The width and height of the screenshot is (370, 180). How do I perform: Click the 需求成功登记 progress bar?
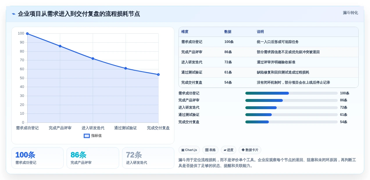pos(292,93)
